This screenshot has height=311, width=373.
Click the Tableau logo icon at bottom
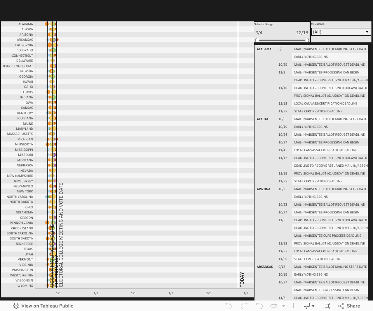click(16, 306)
